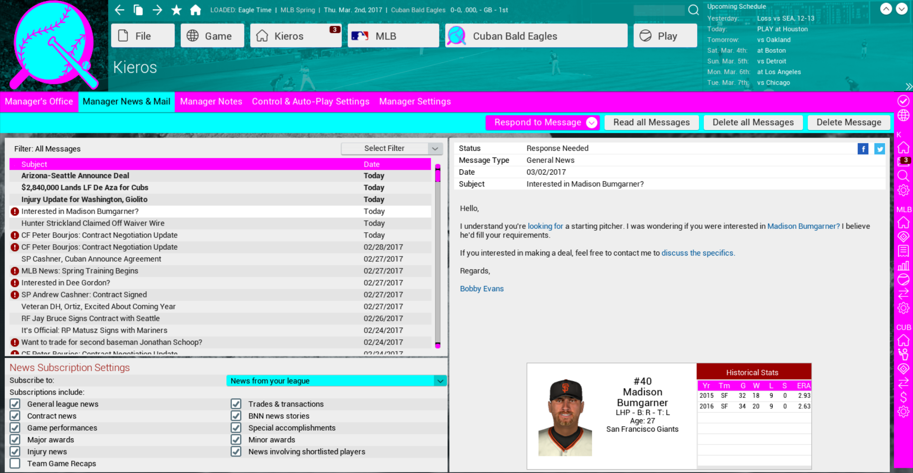Open the Madison Bumgarner? player link

804,227
